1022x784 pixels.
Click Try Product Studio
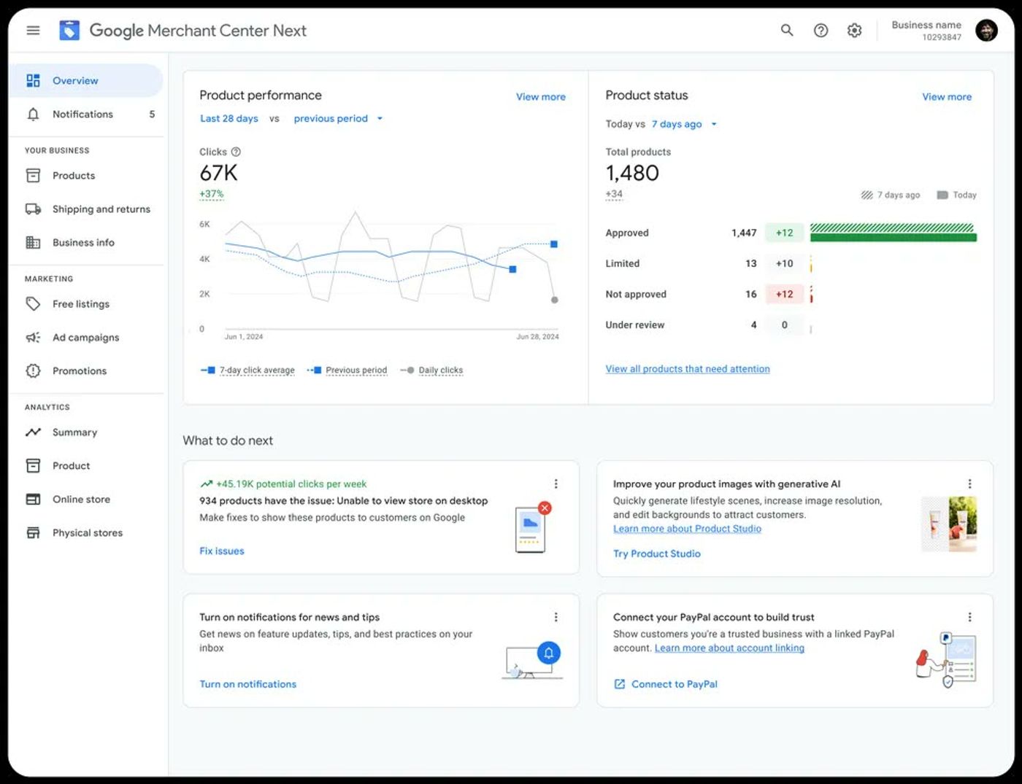(x=657, y=554)
